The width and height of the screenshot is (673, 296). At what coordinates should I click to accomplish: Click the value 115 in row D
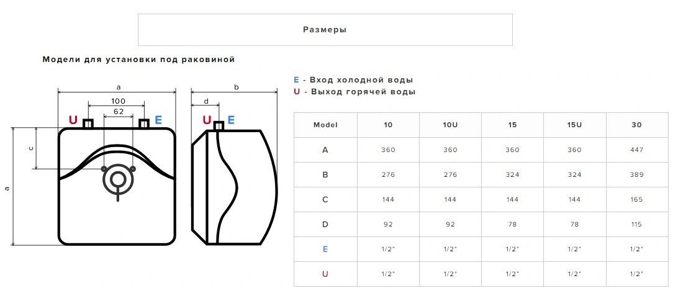(636, 224)
